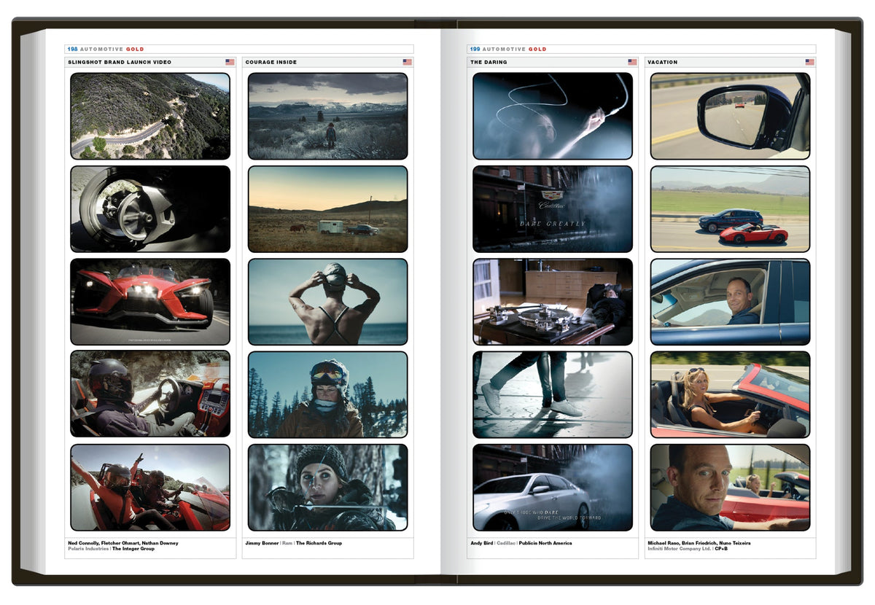Click page number 198
Viewport: 875px width, 605px height.
point(72,49)
